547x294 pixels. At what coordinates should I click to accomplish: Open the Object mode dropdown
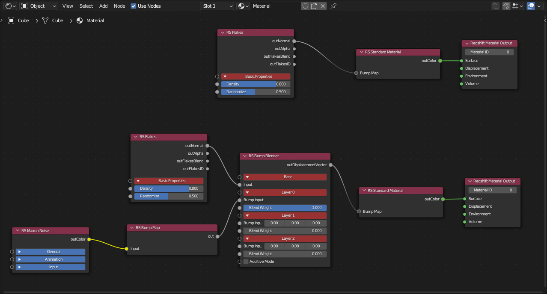39,6
